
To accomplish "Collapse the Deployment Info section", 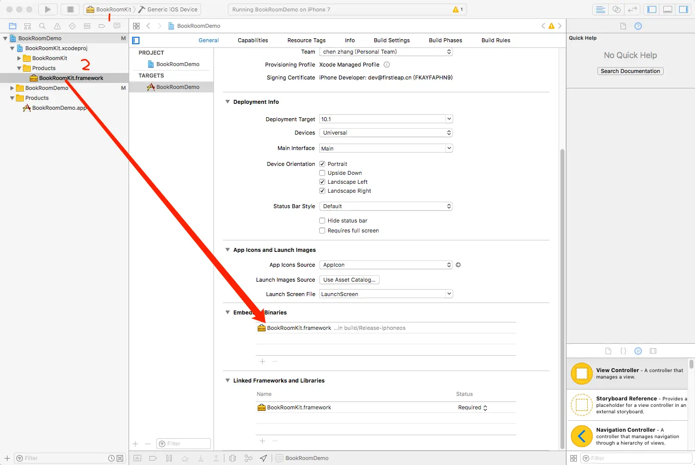I will [228, 102].
